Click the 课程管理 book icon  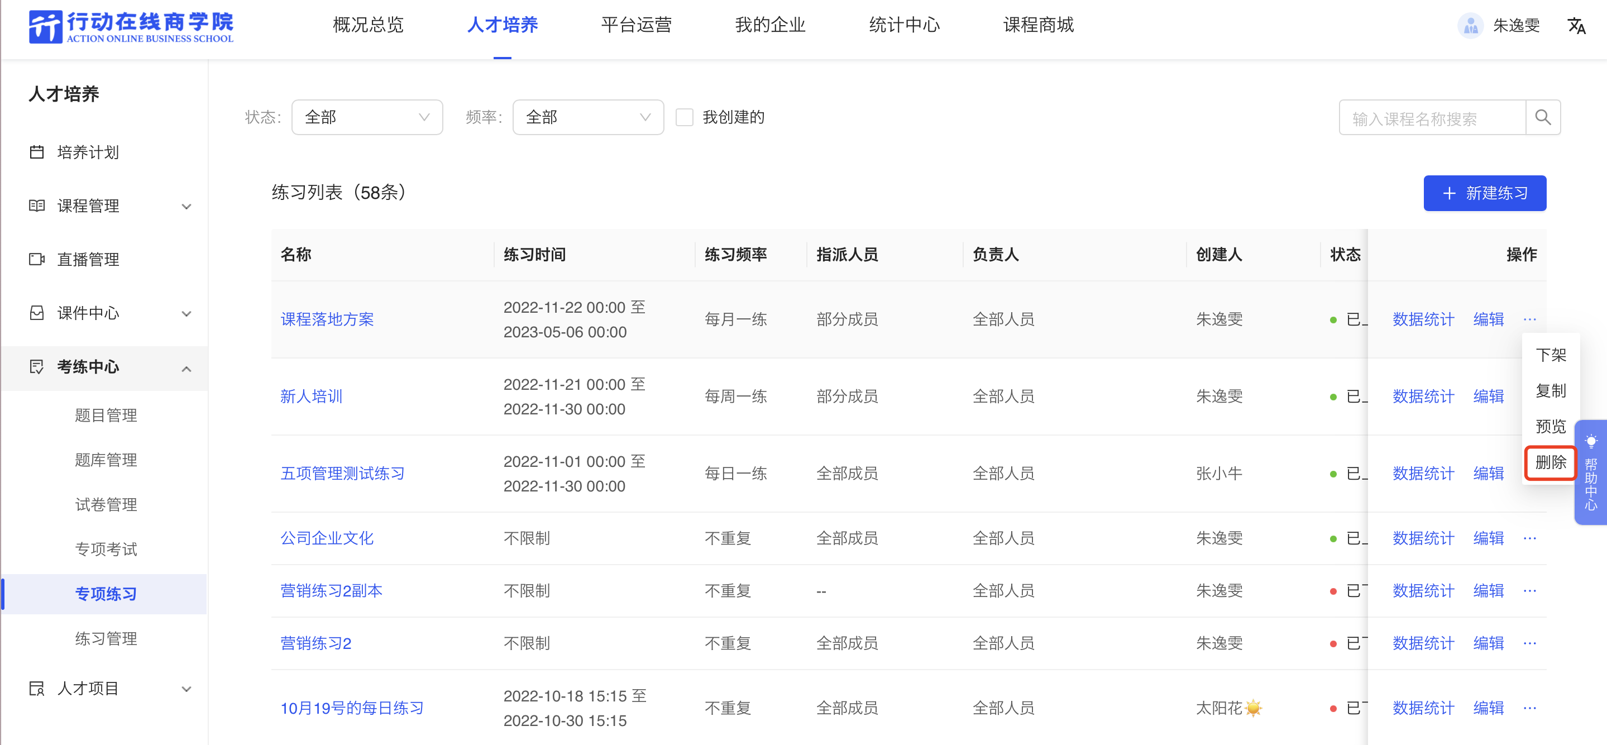click(x=37, y=206)
